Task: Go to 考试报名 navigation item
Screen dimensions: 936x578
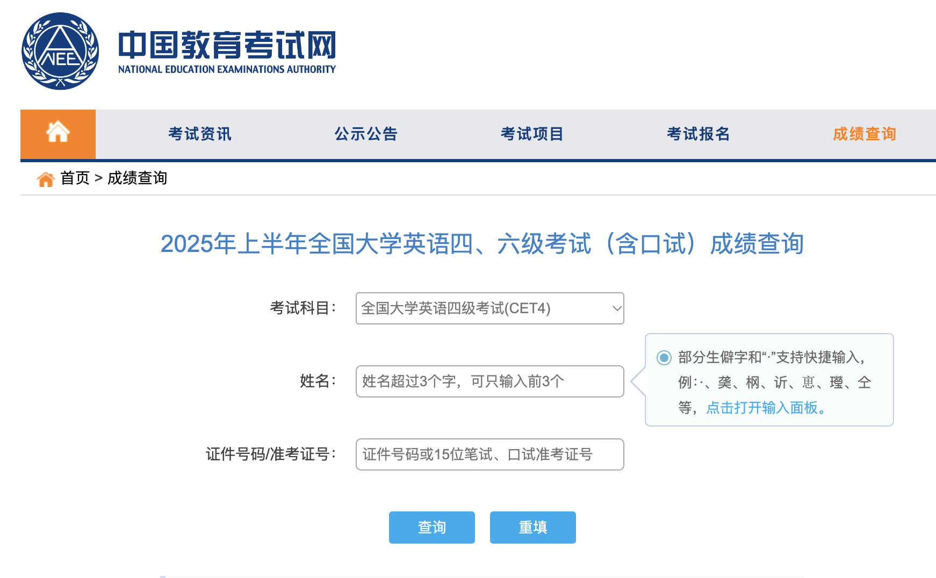Action: coord(698,134)
